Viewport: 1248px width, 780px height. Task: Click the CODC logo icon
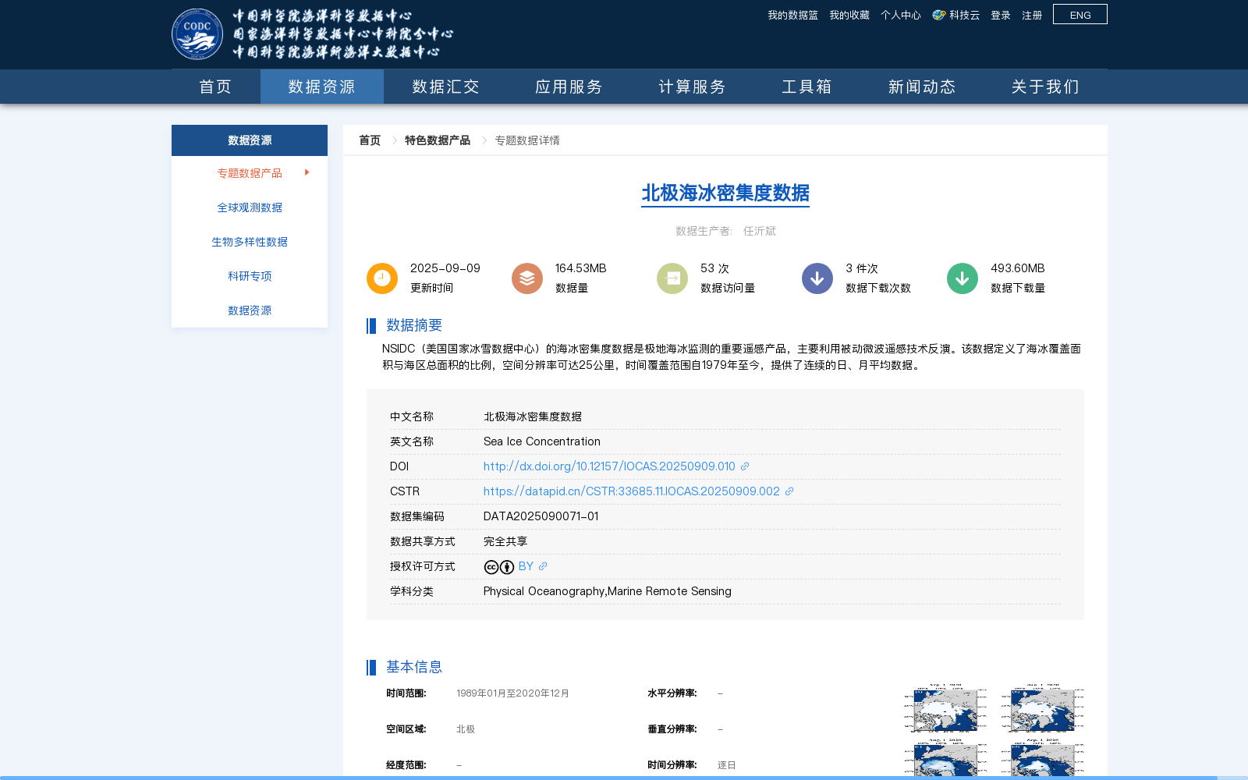click(x=197, y=34)
